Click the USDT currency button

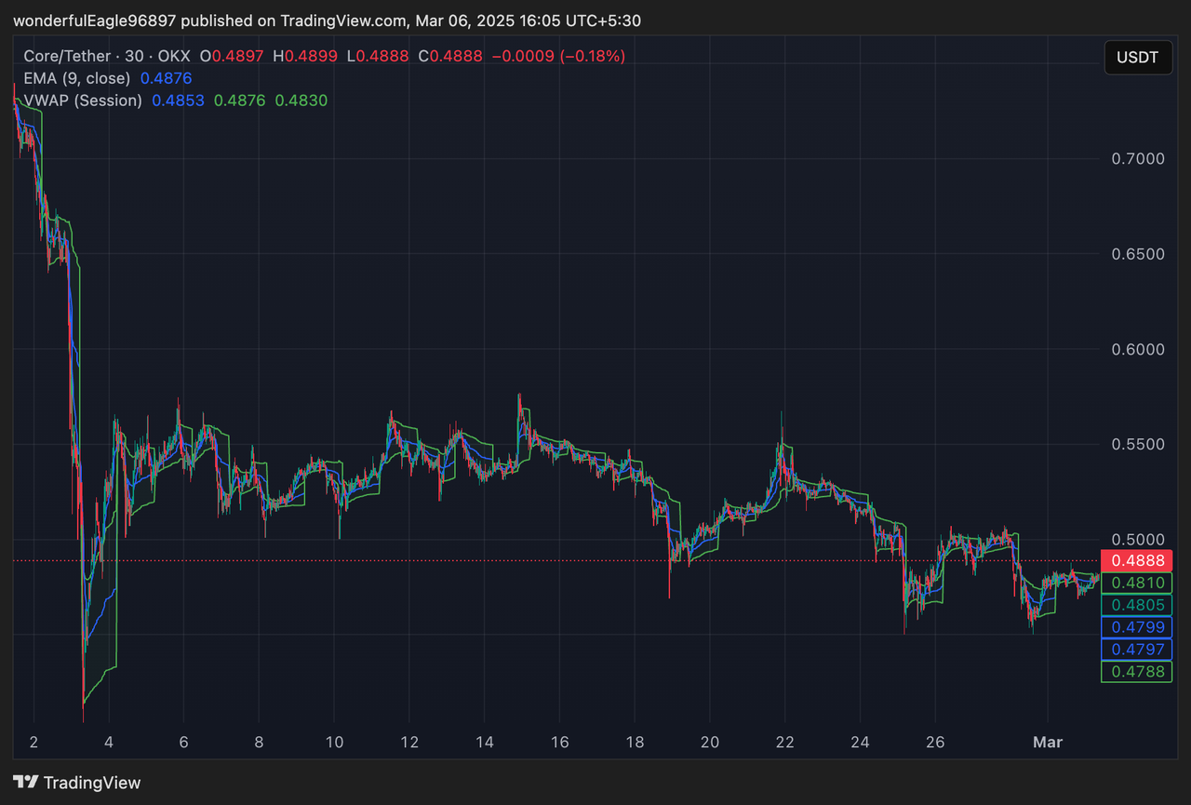1138,57
